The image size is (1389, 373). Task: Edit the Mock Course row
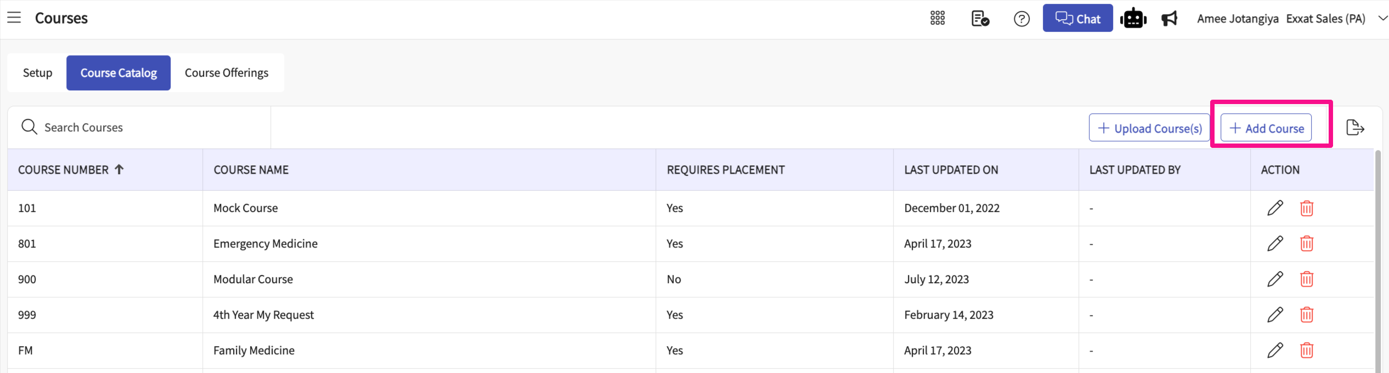[x=1275, y=208]
